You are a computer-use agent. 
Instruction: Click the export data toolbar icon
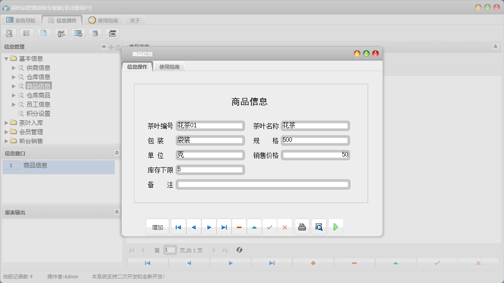pos(95,33)
